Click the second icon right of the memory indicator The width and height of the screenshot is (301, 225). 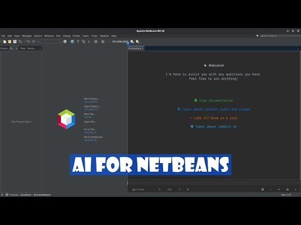[137, 42]
